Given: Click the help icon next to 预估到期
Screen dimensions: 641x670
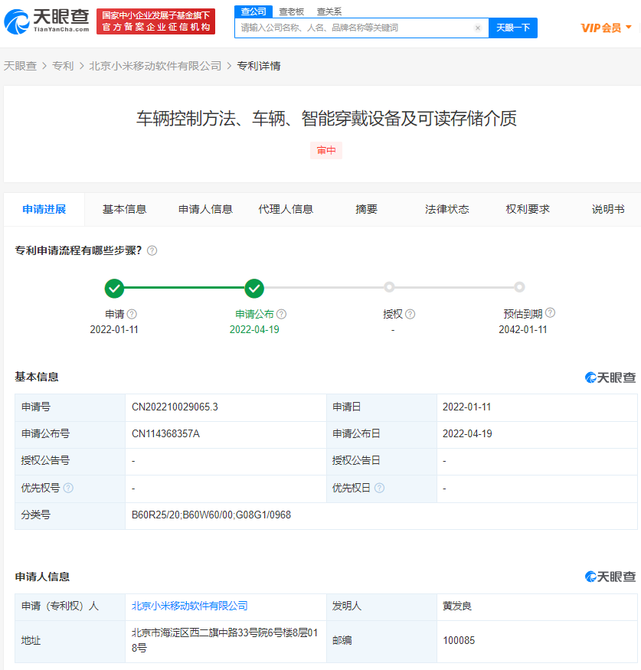Looking at the screenshot, I should coord(551,312).
